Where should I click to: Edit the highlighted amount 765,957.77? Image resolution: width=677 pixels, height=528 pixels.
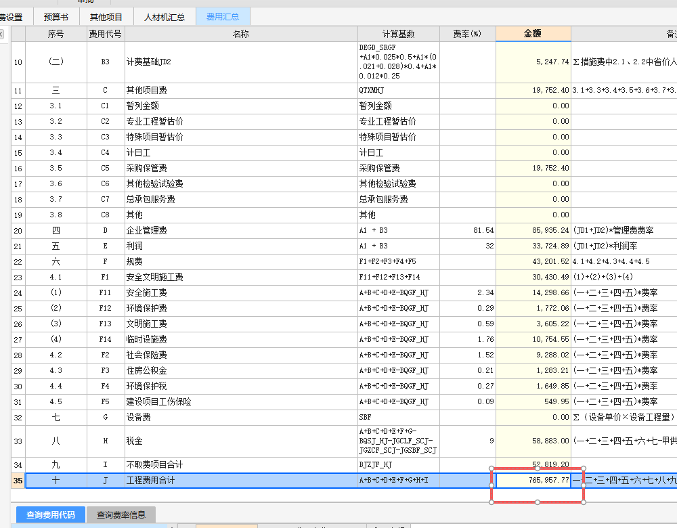pyautogui.click(x=535, y=479)
